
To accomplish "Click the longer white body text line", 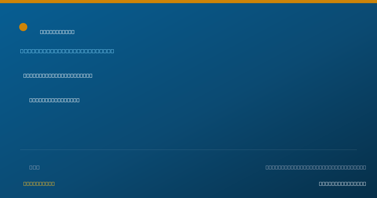I will click(x=58, y=75).
